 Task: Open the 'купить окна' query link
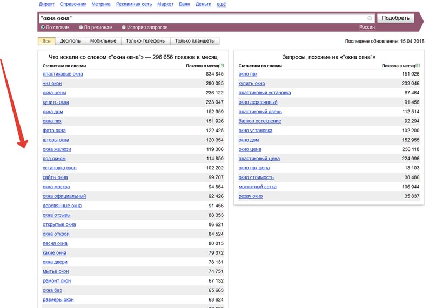click(x=56, y=102)
